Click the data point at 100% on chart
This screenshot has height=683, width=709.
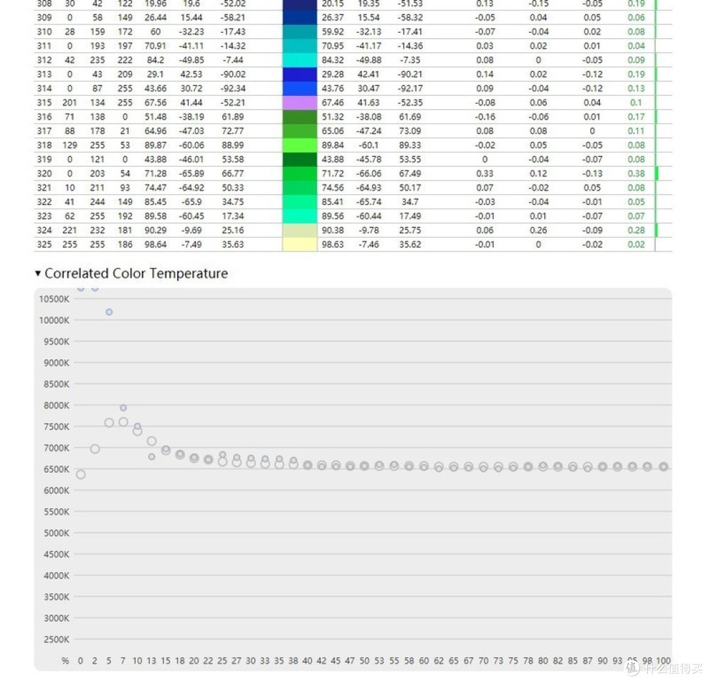tap(663, 467)
